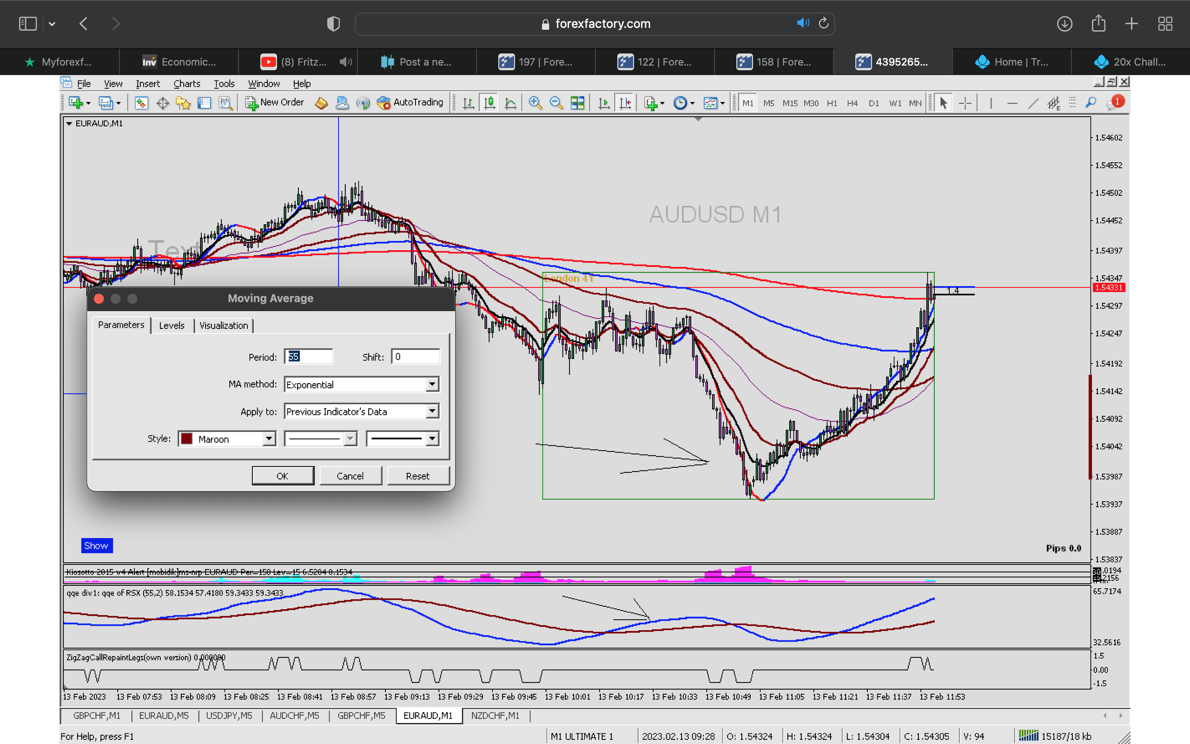Switch chart to candlesticks view
The width and height of the screenshot is (1190, 744).
(x=489, y=103)
